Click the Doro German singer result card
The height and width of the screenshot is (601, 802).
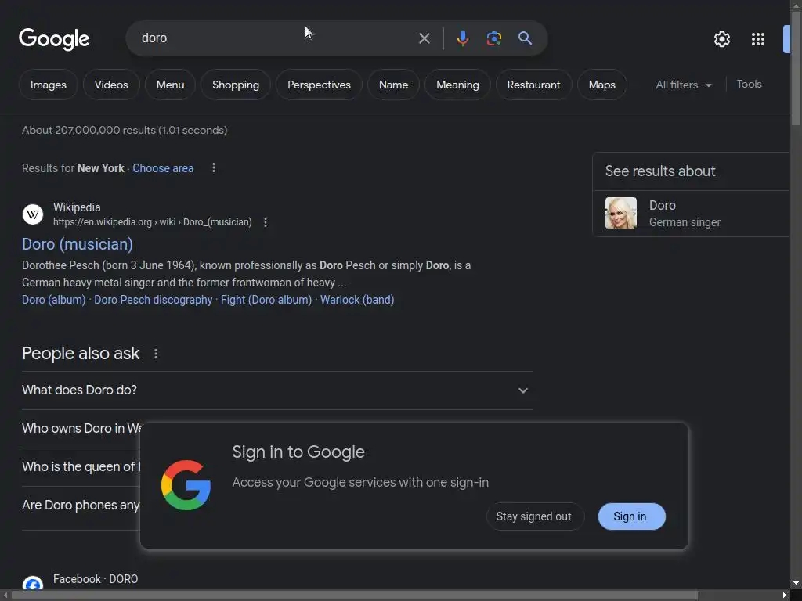coord(691,214)
